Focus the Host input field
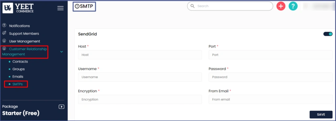This screenshot has width=336, height=121. point(140,55)
